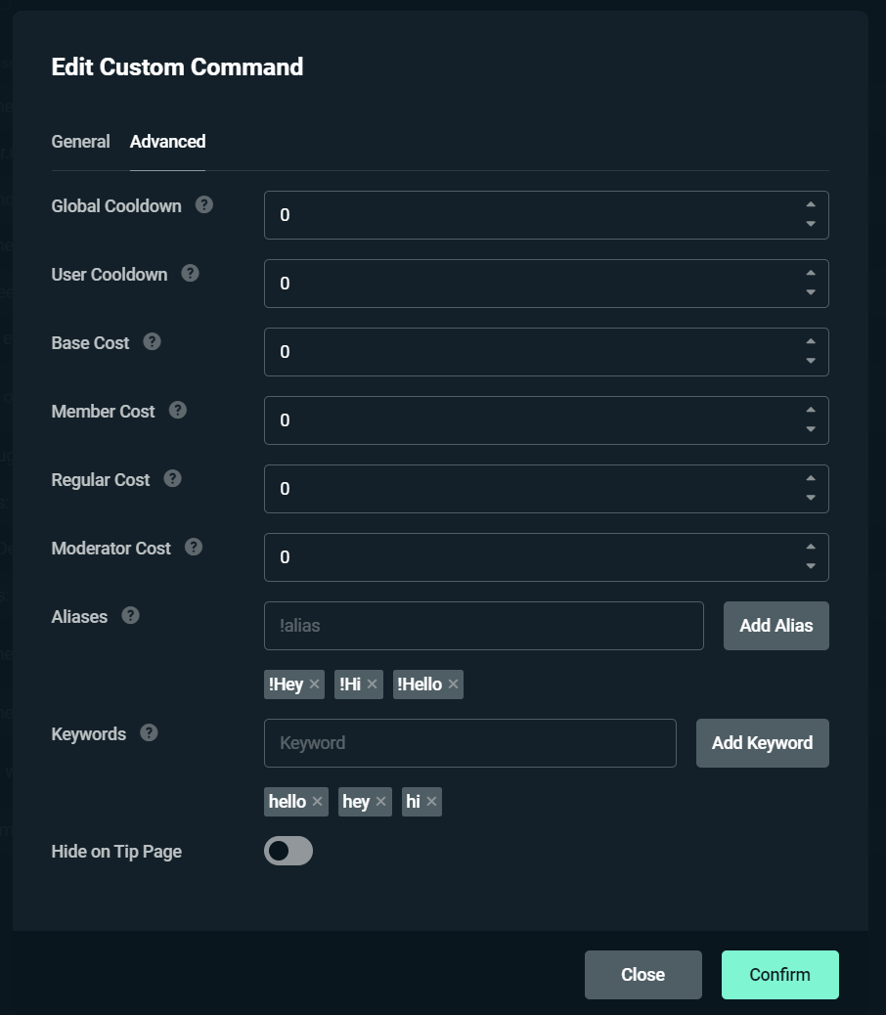Image resolution: width=886 pixels, height=1015 pixels.
Task: Remove the !Hello alias tag
Action: [x=453, y=684]
